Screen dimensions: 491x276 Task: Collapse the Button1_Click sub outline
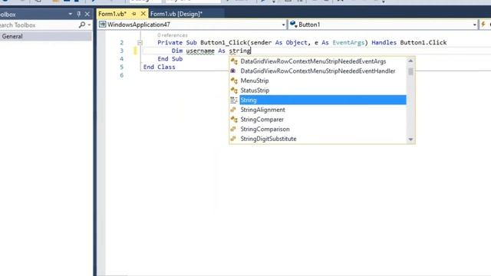pyautogui.click(x=140, y=43)
